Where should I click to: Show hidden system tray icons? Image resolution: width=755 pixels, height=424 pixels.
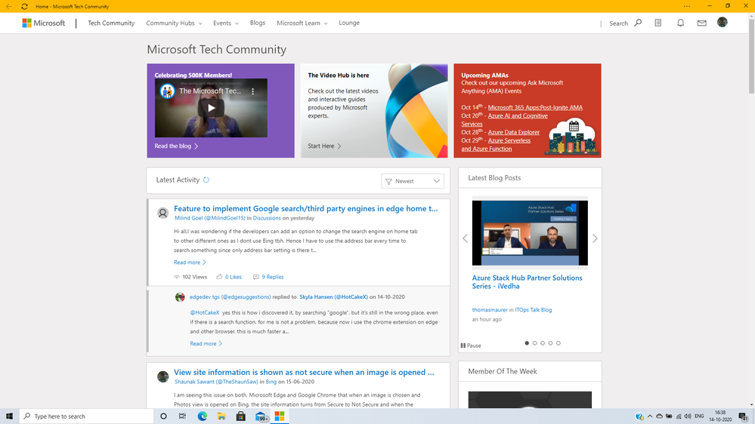649,416
